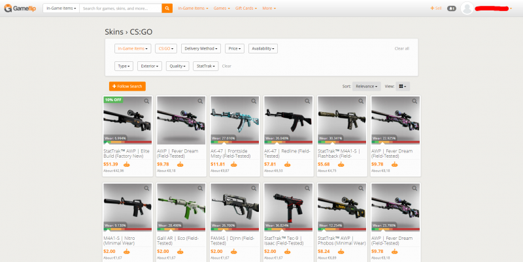Image resolution: width=523 pixels, height=262 pixels.
Task: Click the Clear link beside StatTrak filter
Action: (x=226, y=66)
